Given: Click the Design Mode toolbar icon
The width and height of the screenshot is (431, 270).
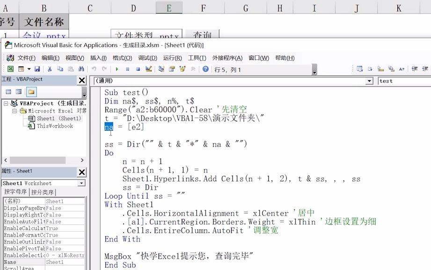Looking at the screenshot, I should 149,69.
